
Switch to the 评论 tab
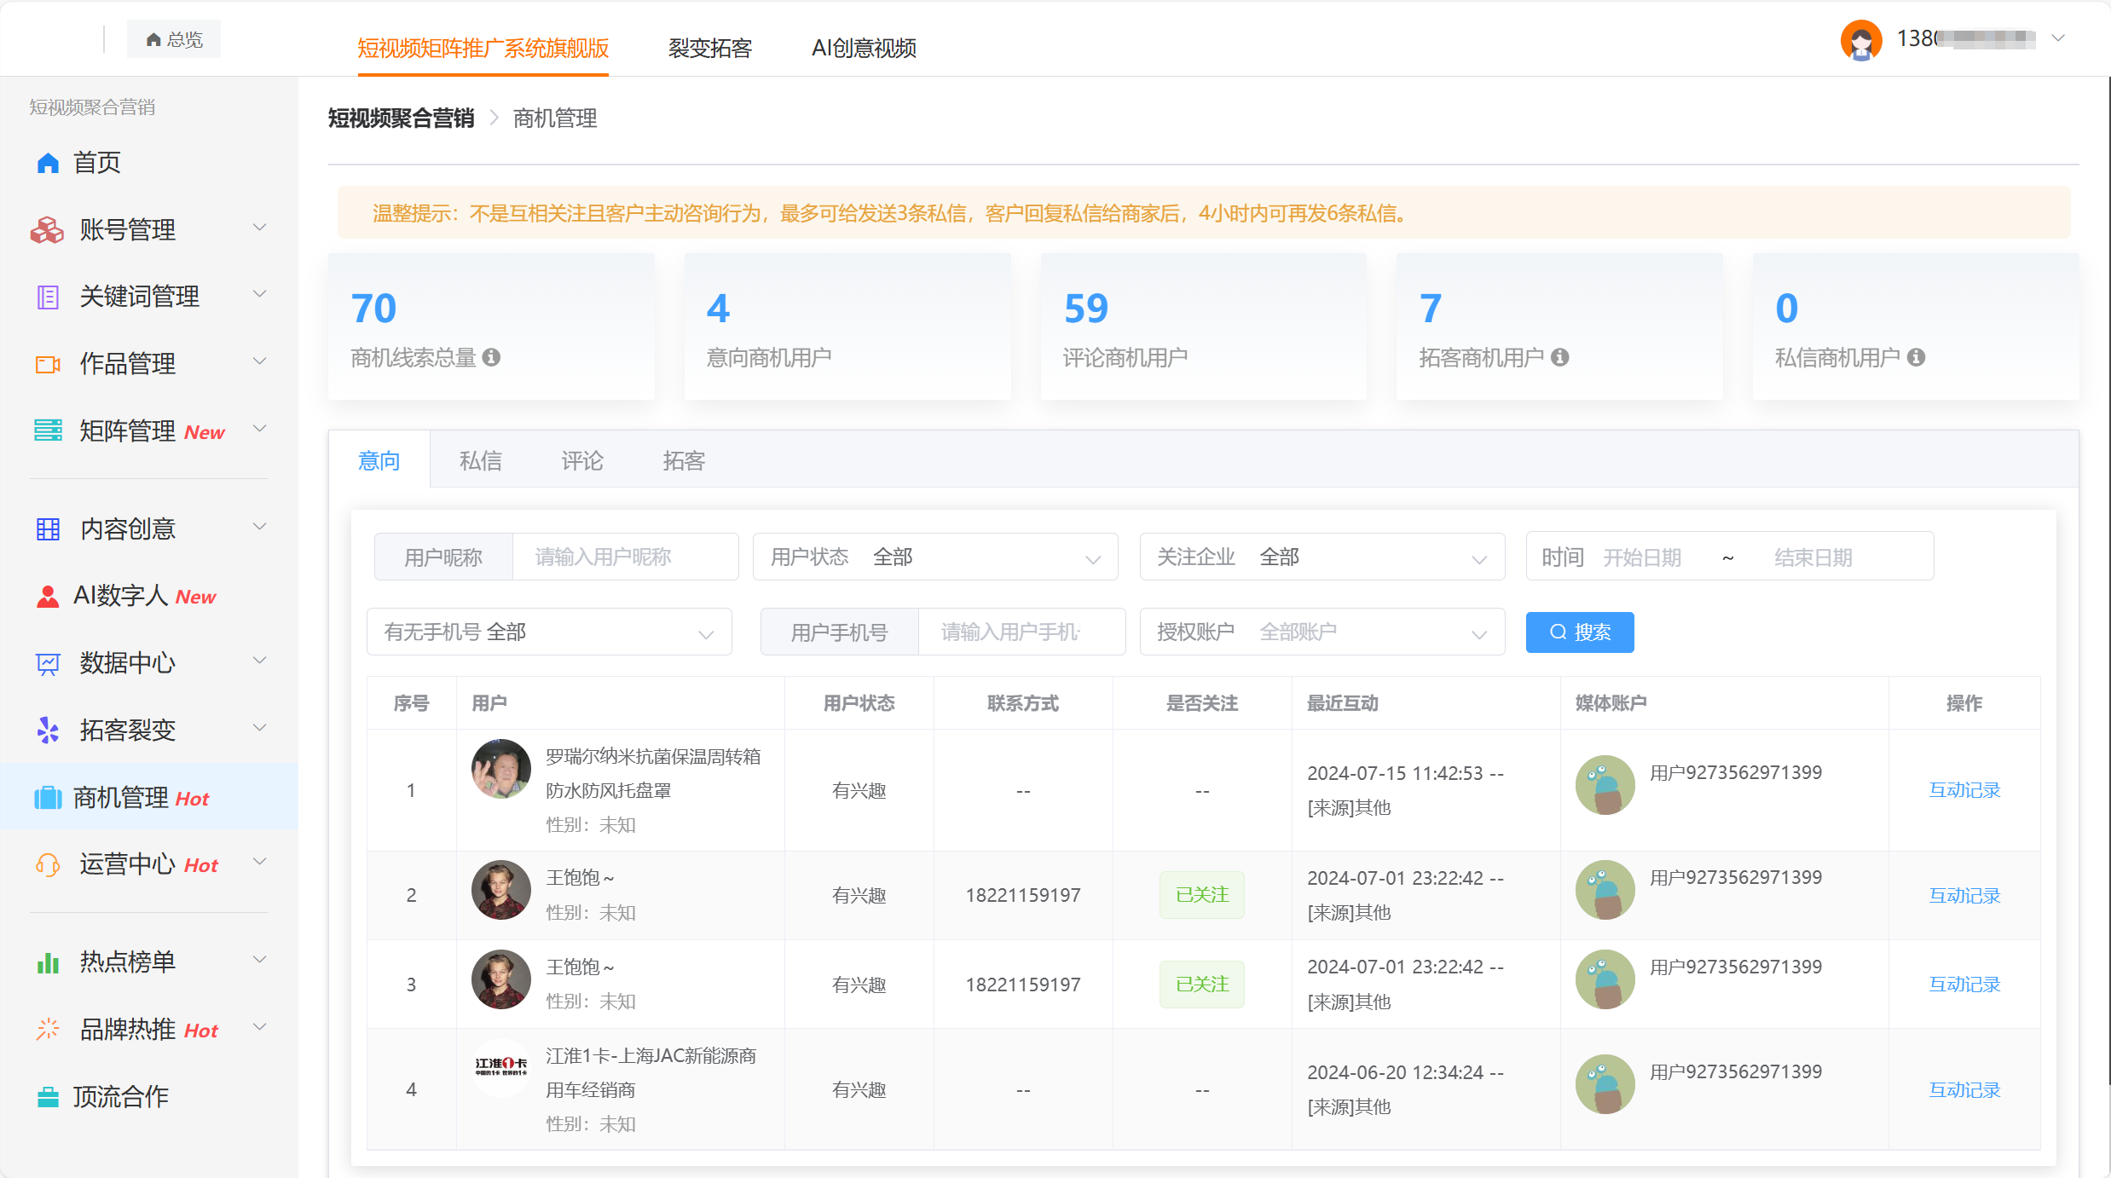582,460
